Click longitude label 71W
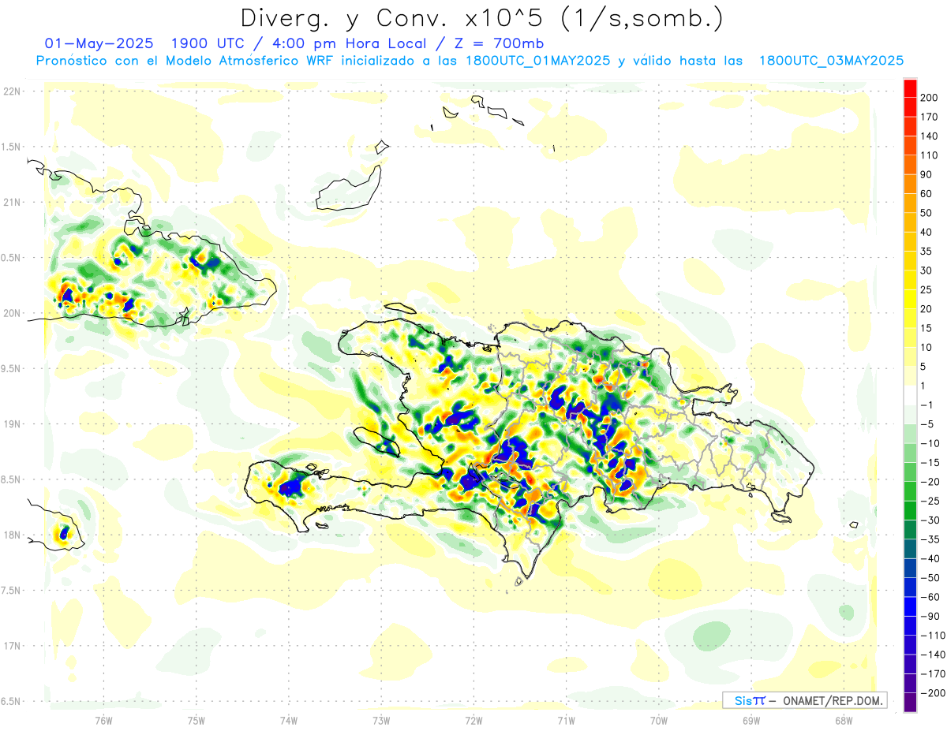 566,721
